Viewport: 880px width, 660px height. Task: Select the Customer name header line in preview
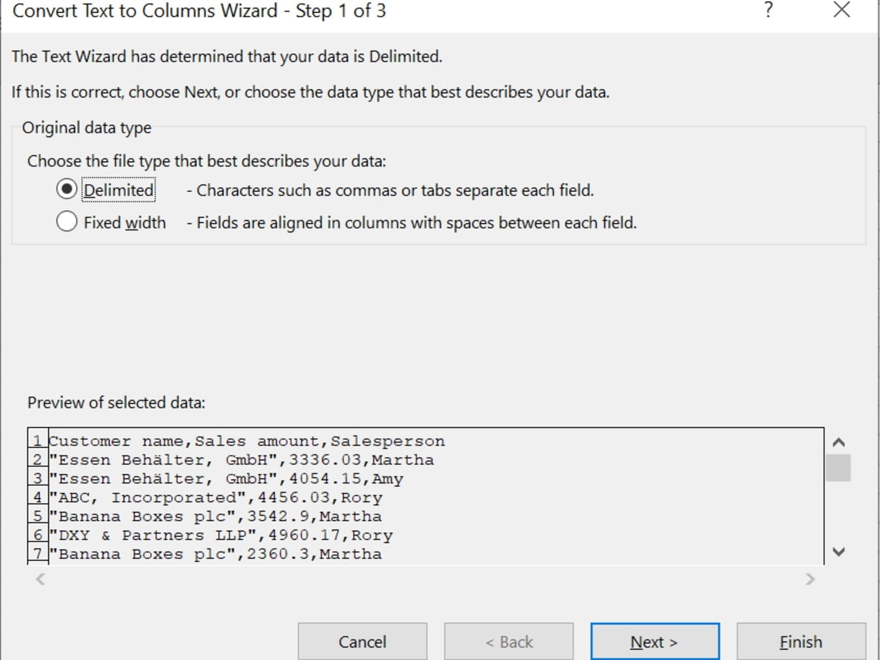pos(246,441)
